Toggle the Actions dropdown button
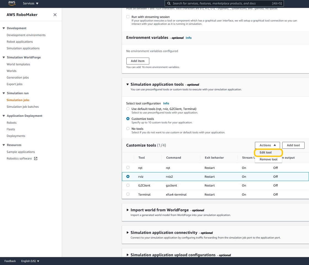The width and height of the screenshot is (309, 265). (x=267, y=145)
